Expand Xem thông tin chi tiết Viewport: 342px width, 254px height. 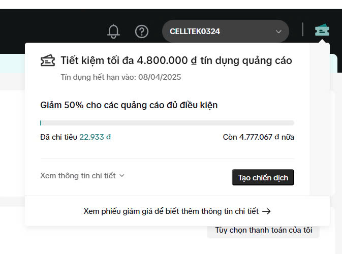[x=82, y=176]
